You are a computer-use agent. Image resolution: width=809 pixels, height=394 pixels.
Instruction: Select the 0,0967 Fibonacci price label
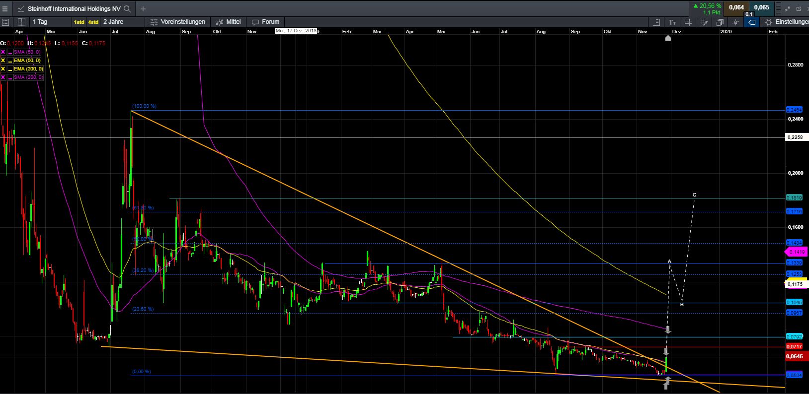tap(794, 313)
